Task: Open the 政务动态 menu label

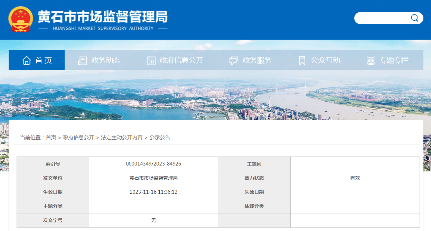Action: (106, 60)
